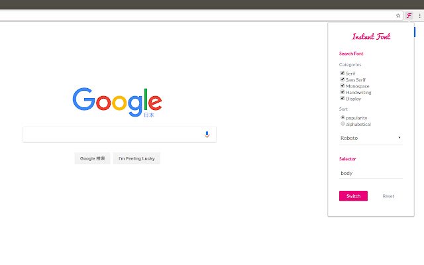
Task: Click the Reset link
Action: point(388,196)
